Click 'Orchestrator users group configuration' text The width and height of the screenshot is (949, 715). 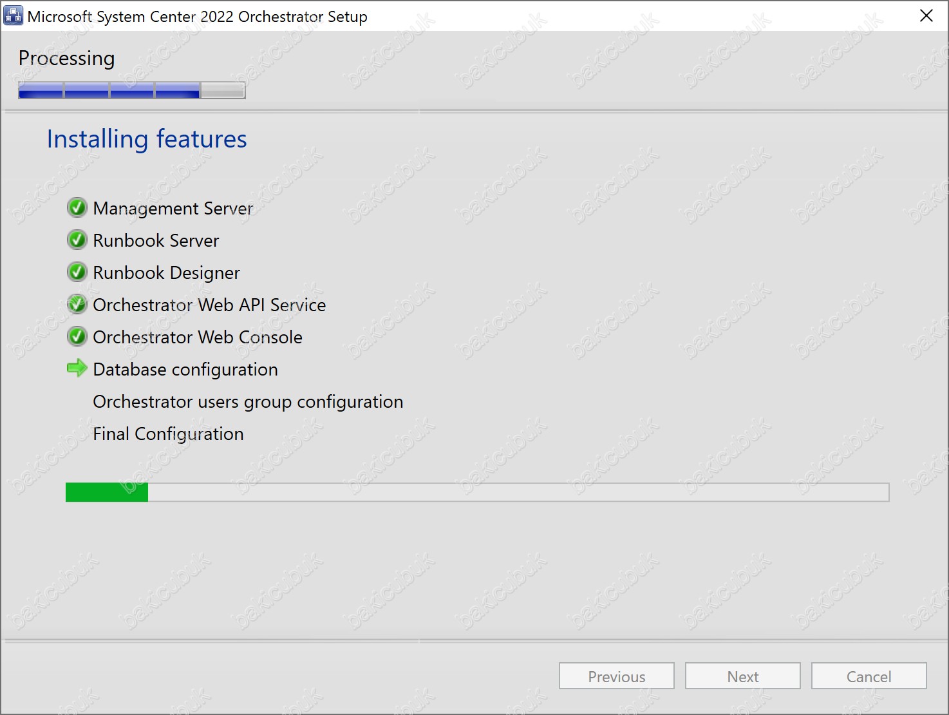pyautogui.click(x=249, y=402)
